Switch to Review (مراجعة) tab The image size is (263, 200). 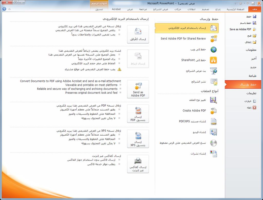tap(143, 9)
